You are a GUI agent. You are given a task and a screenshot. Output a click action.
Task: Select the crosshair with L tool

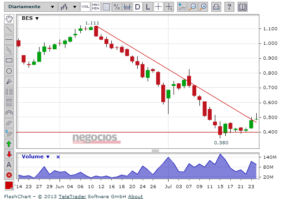[169, 7]
